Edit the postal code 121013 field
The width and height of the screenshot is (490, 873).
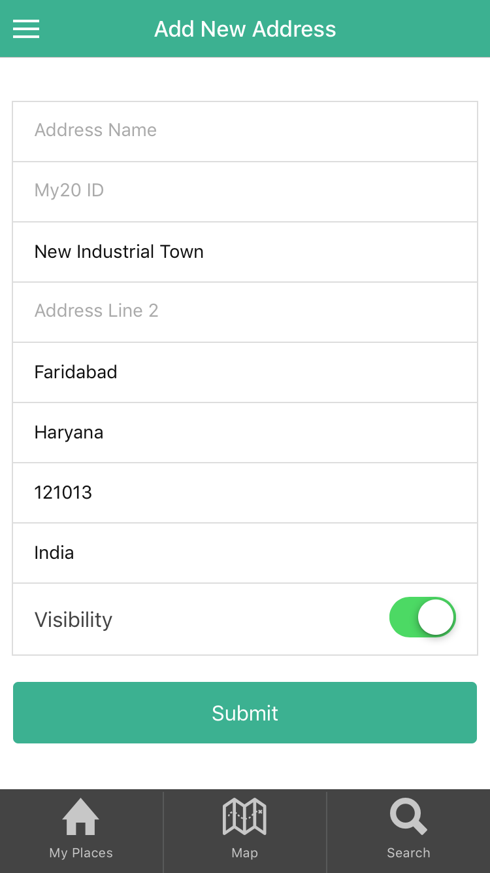tap(245, 493)
